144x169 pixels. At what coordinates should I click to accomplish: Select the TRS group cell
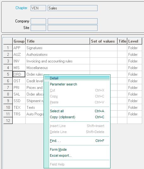point(19,114)
